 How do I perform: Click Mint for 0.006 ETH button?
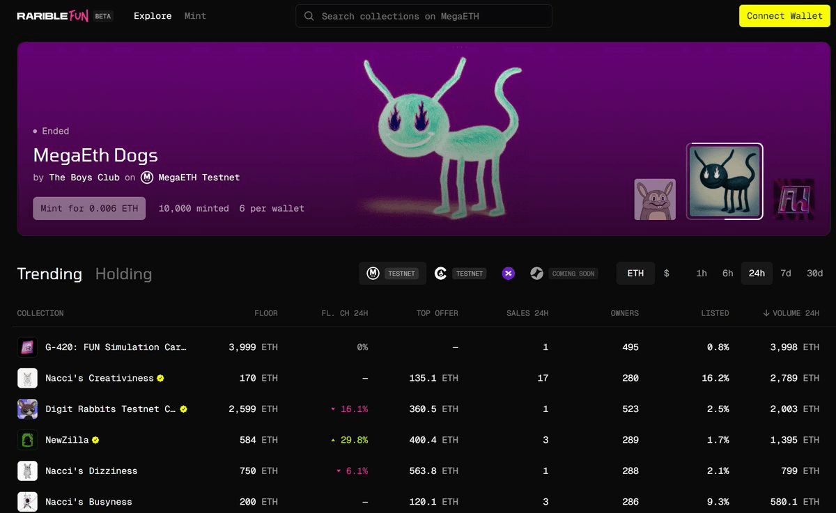coord(89,208)
